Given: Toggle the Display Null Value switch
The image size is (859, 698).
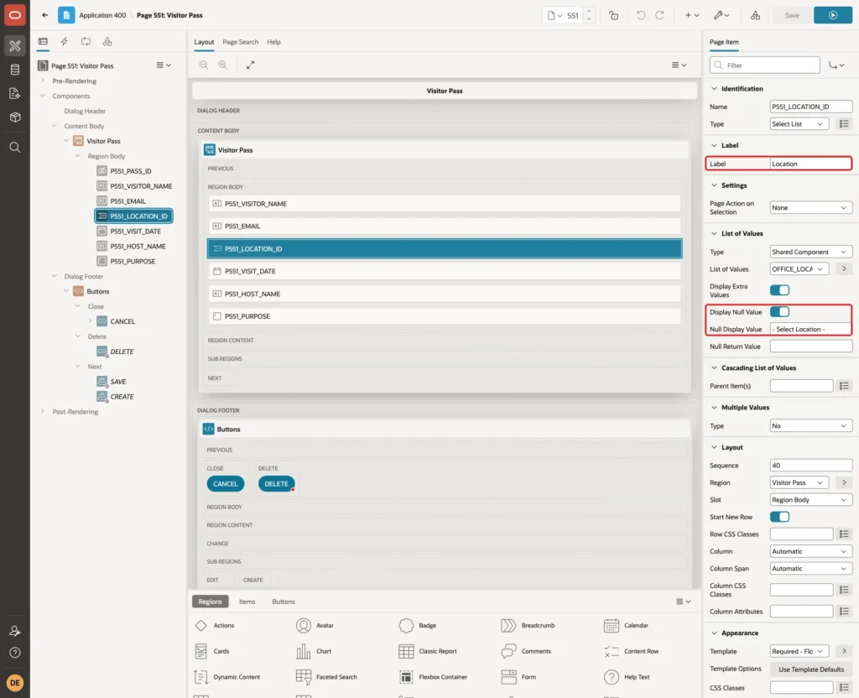Looking at the screenshot, I should pyautogui.click(x=779, y=312).
